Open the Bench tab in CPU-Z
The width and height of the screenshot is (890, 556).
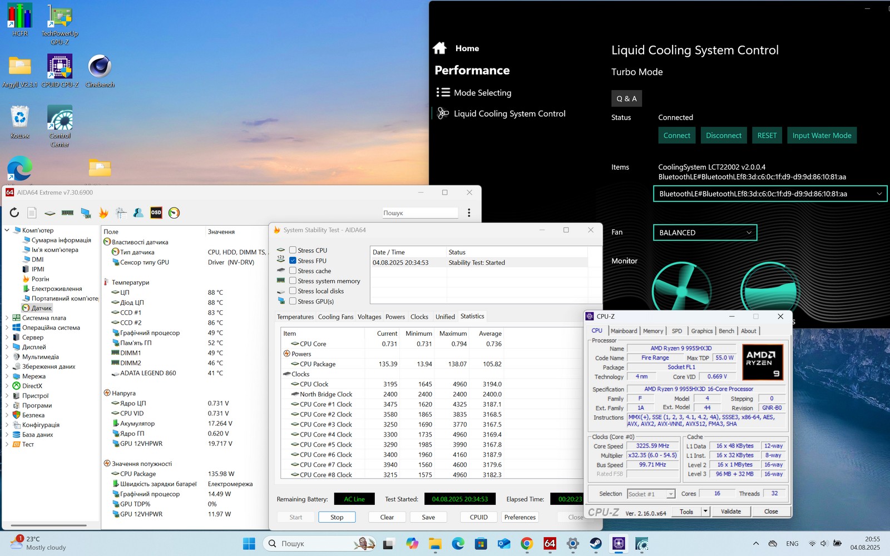(726, 331)
